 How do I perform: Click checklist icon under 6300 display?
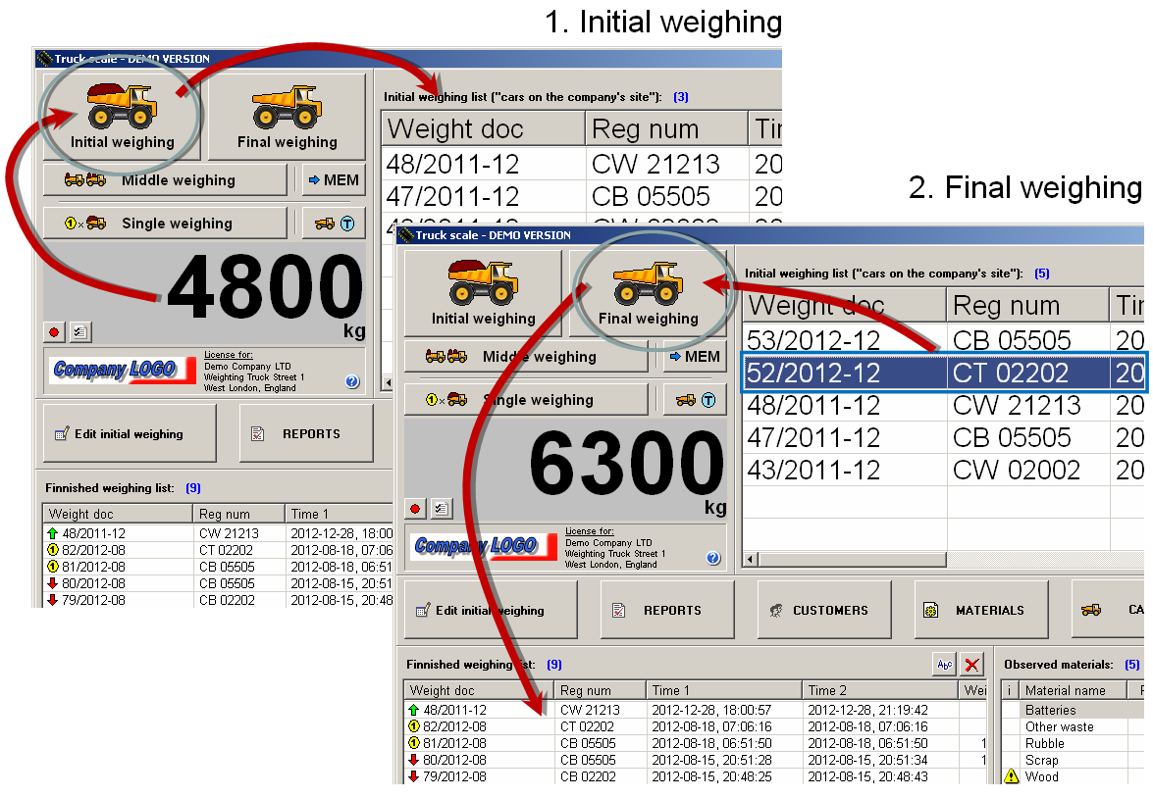[x=442, y=509]
